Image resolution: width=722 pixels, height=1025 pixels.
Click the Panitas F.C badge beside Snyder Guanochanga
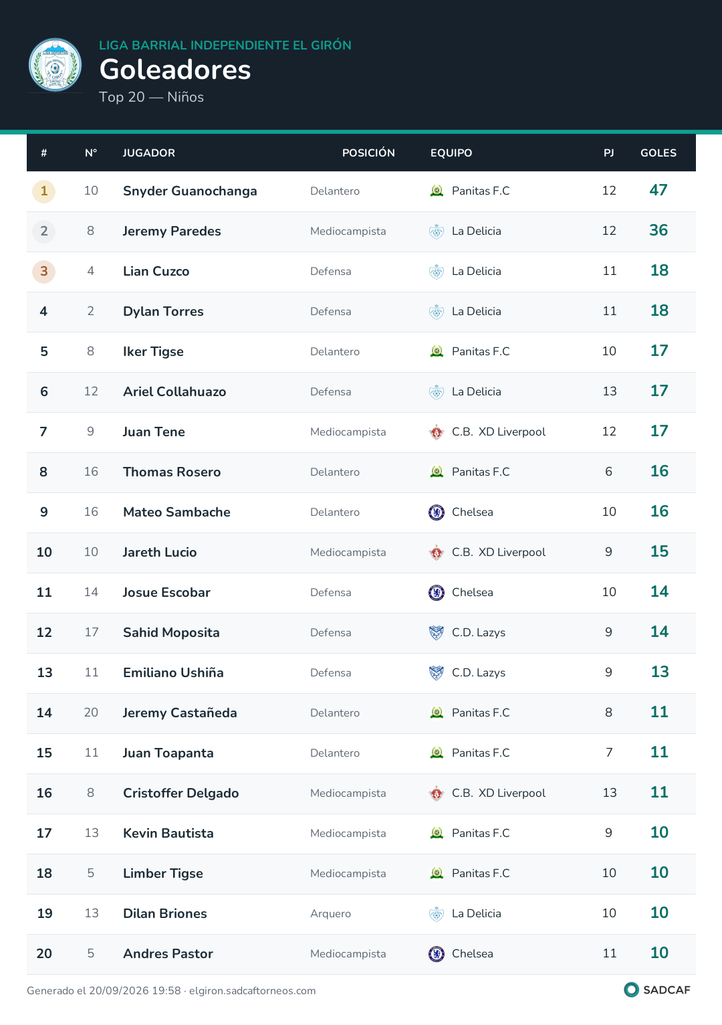point(437,191)
